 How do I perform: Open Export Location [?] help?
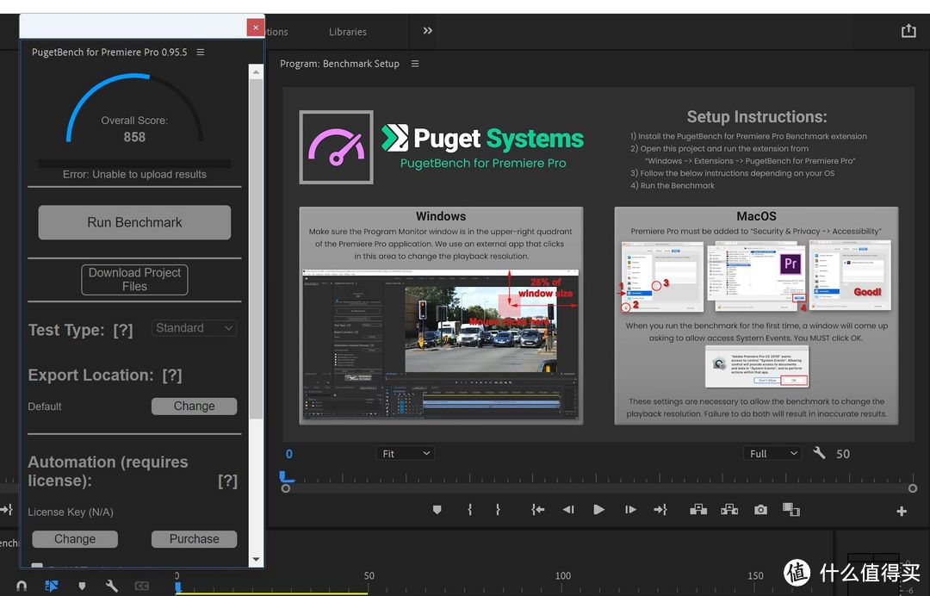[x=172, y=376]
